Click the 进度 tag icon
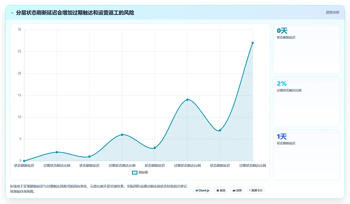 (x=234, y=191)
